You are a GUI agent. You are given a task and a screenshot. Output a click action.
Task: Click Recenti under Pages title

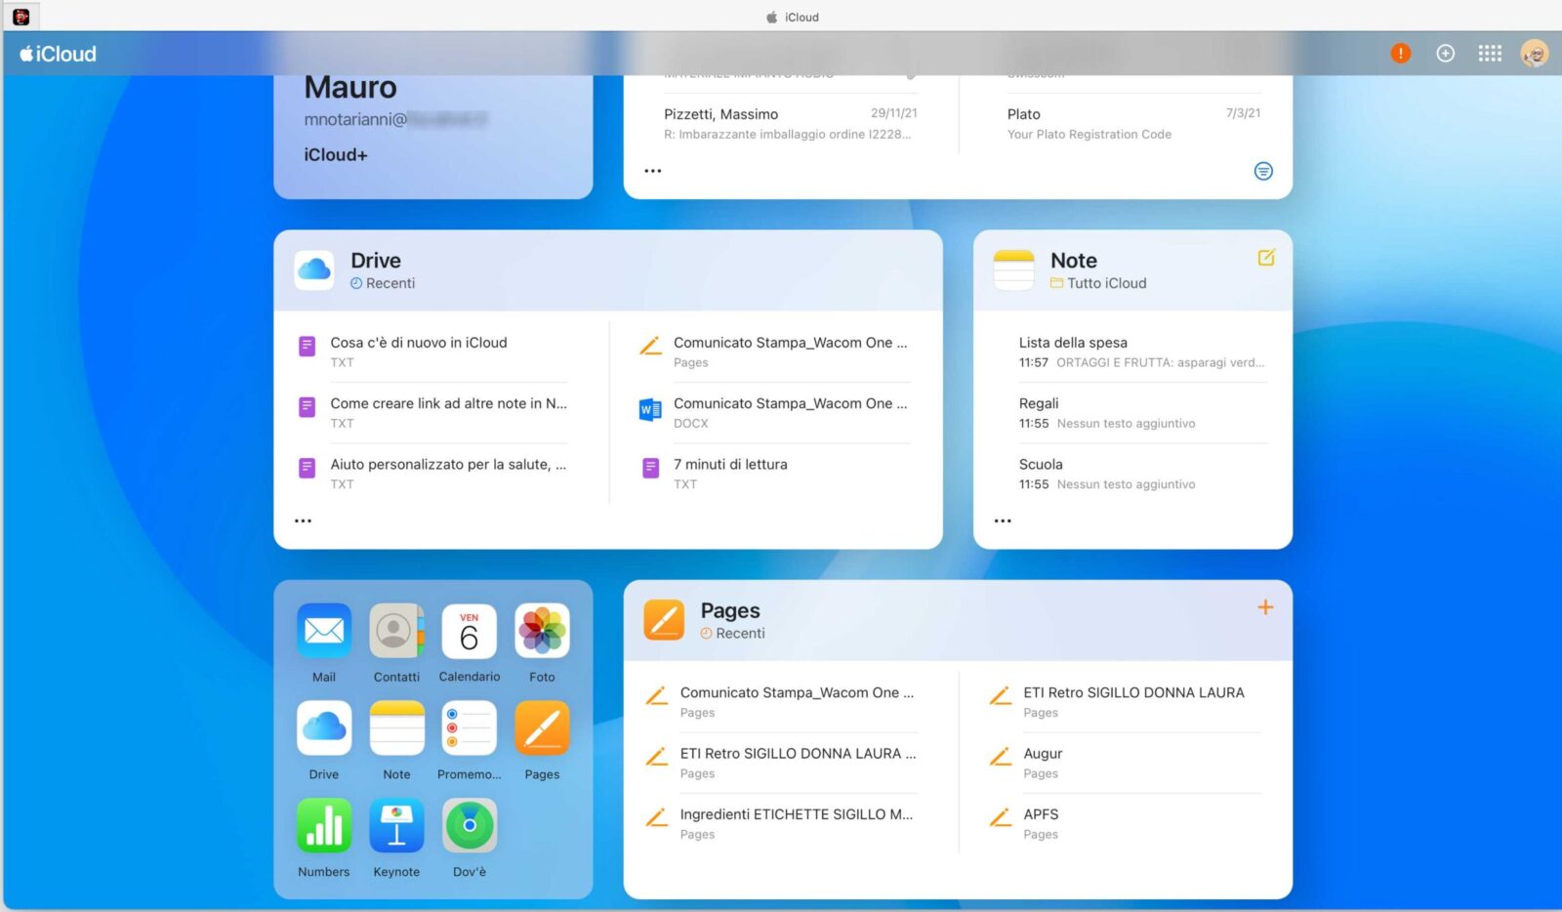(733, 633)
